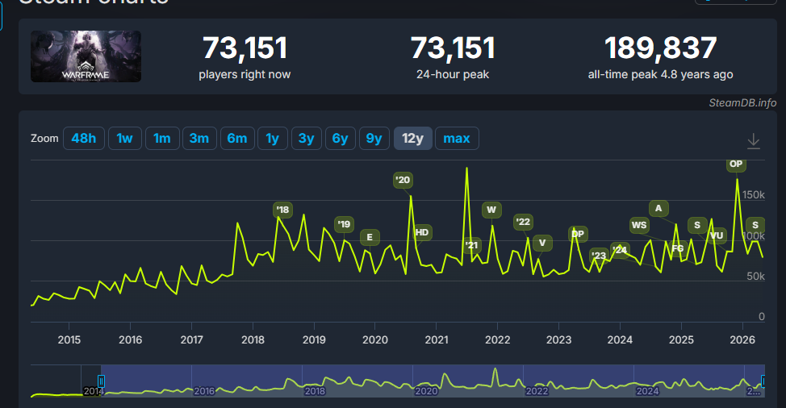The height and width of the screenshot is (408, 786).
Task: Open the Warframe game banner thumbnail
Action: (x=86, y=56)
